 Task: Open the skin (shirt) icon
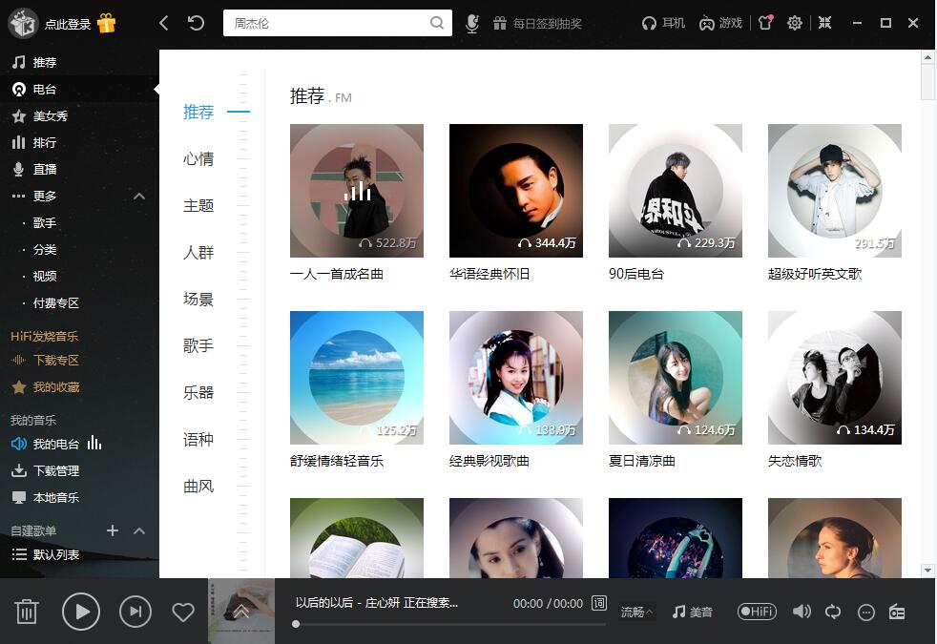point(765,23)
